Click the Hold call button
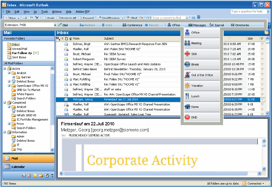Screen dimensions: 272x187 [x=107, y=25]
